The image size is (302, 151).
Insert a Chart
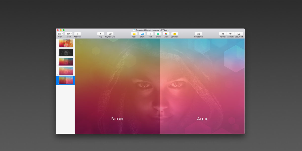(x=142, y=34)
